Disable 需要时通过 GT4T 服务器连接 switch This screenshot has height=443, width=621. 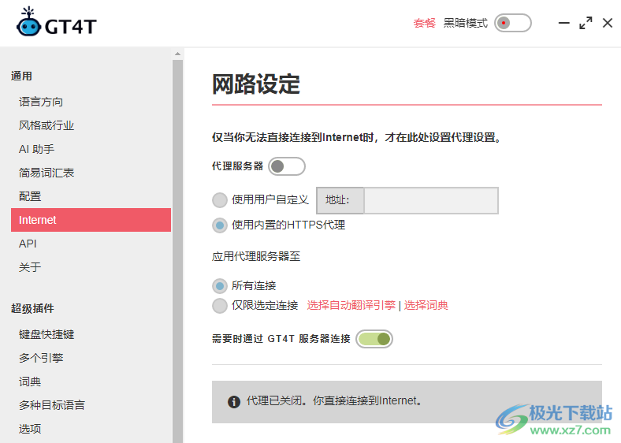click(x=374, y=339)
